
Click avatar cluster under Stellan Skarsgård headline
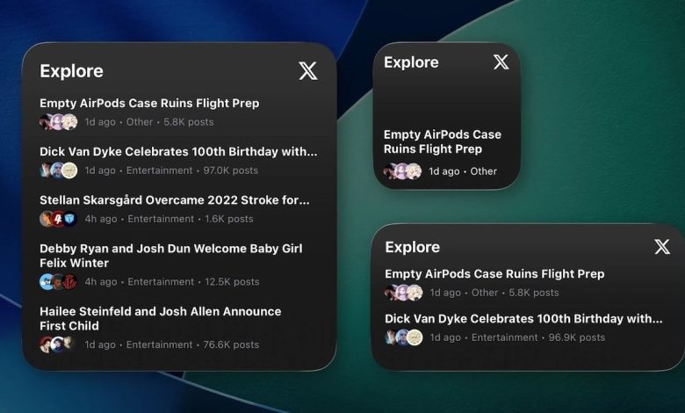tap(58, 219)
